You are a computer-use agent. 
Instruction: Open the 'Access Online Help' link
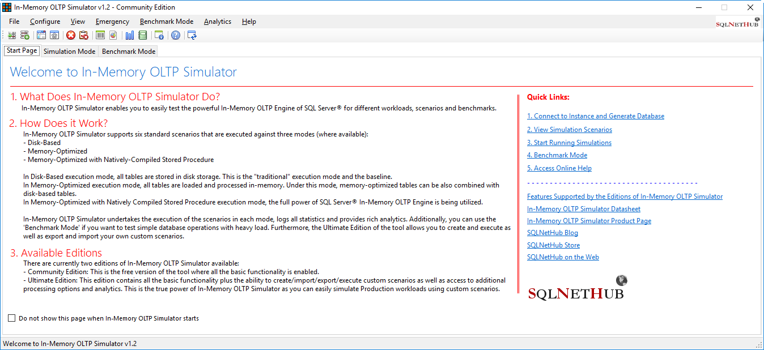click(559, 168)
